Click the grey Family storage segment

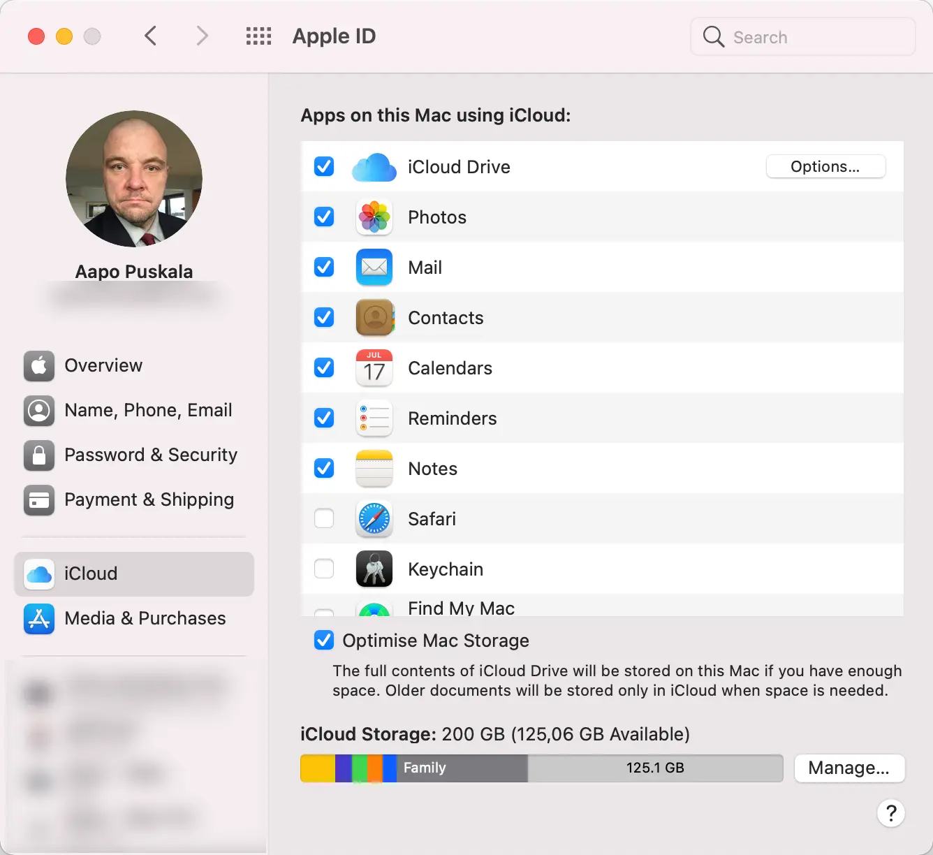[462, 768]
